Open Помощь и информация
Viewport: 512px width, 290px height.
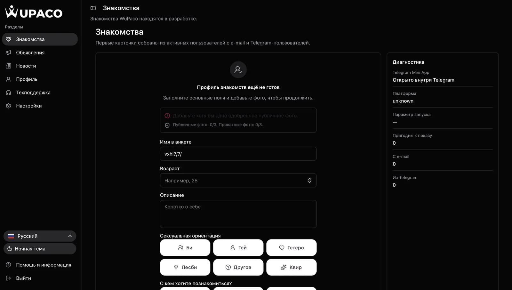40,265
